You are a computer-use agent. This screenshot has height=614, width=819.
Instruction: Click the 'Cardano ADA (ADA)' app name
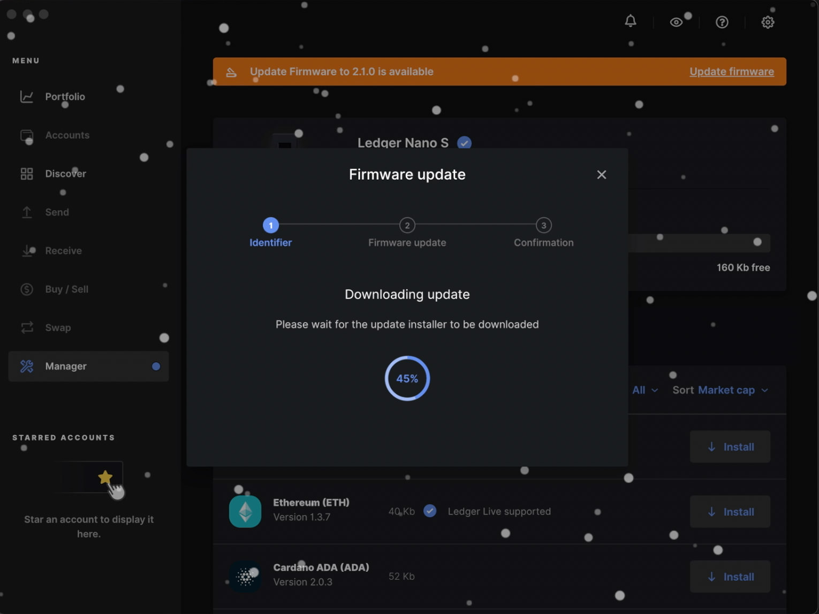(x=321, y=567)
